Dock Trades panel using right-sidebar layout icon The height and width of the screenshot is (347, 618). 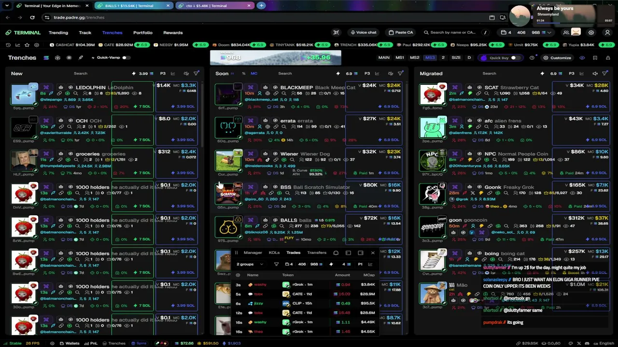point(360,253)
